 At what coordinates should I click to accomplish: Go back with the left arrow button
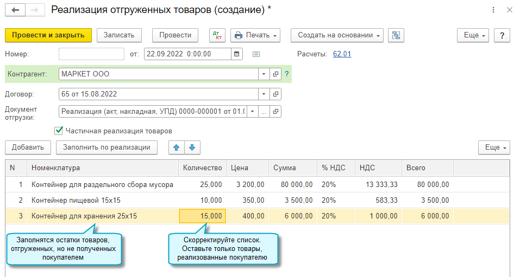point(15,10)
